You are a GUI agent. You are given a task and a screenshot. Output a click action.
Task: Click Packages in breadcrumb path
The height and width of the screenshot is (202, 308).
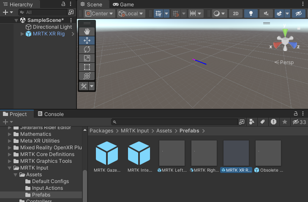pos(101,131)
